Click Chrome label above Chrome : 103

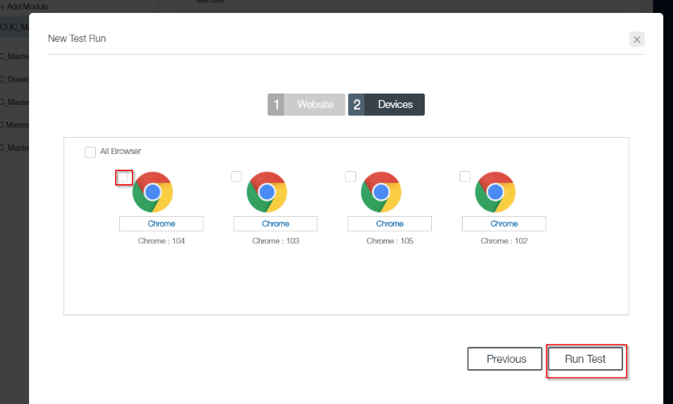tap(276, 223)
